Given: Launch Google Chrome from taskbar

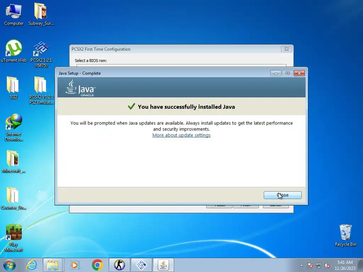Looking at the screenshot, I should tap(97, 265).
